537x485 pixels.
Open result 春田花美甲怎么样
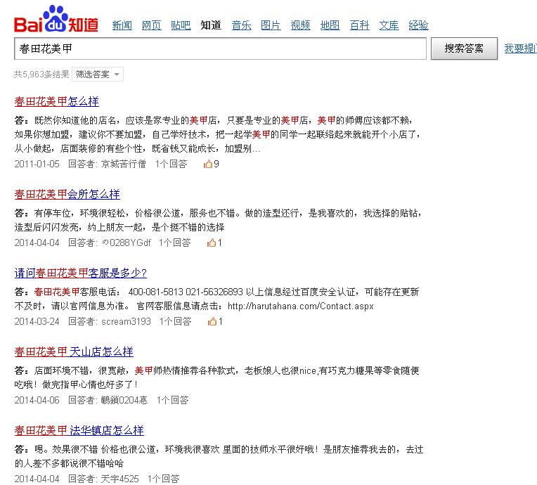[56, 101]
